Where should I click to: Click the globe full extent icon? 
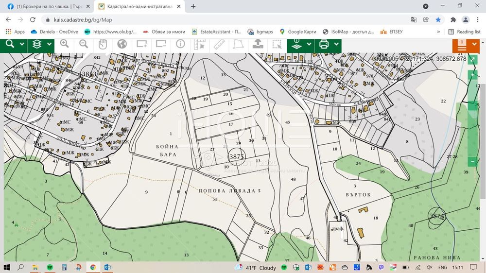tap(122, 44)
